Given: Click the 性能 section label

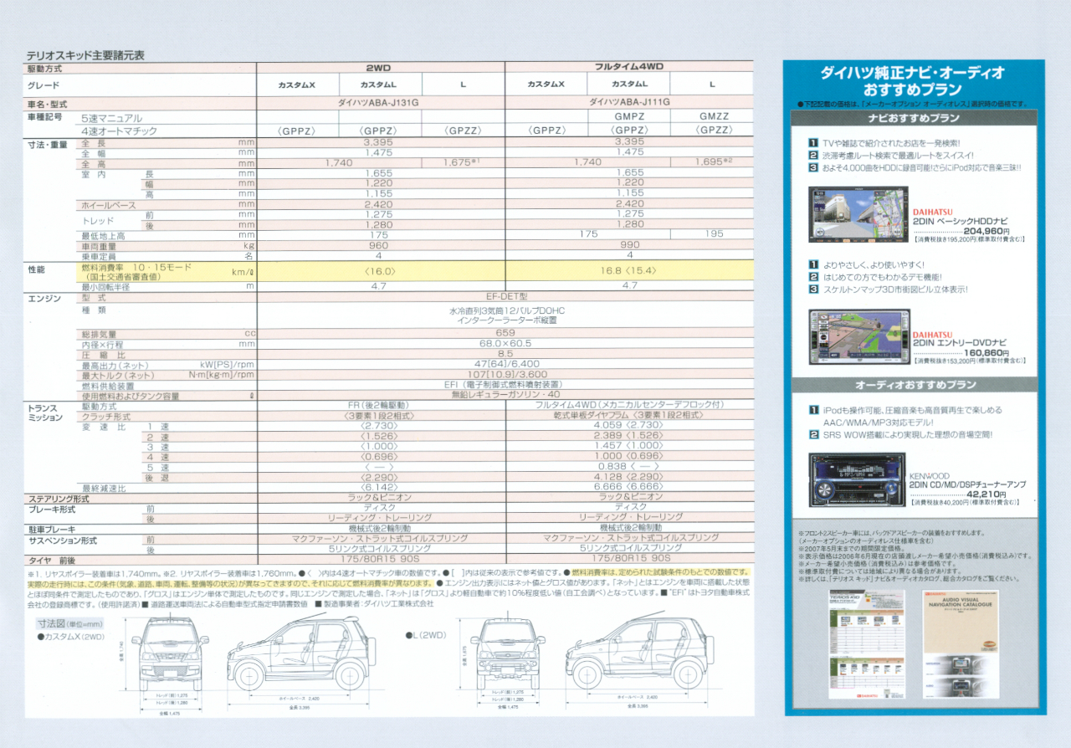Looking at the screenshot, I should (x=36, y=269).
